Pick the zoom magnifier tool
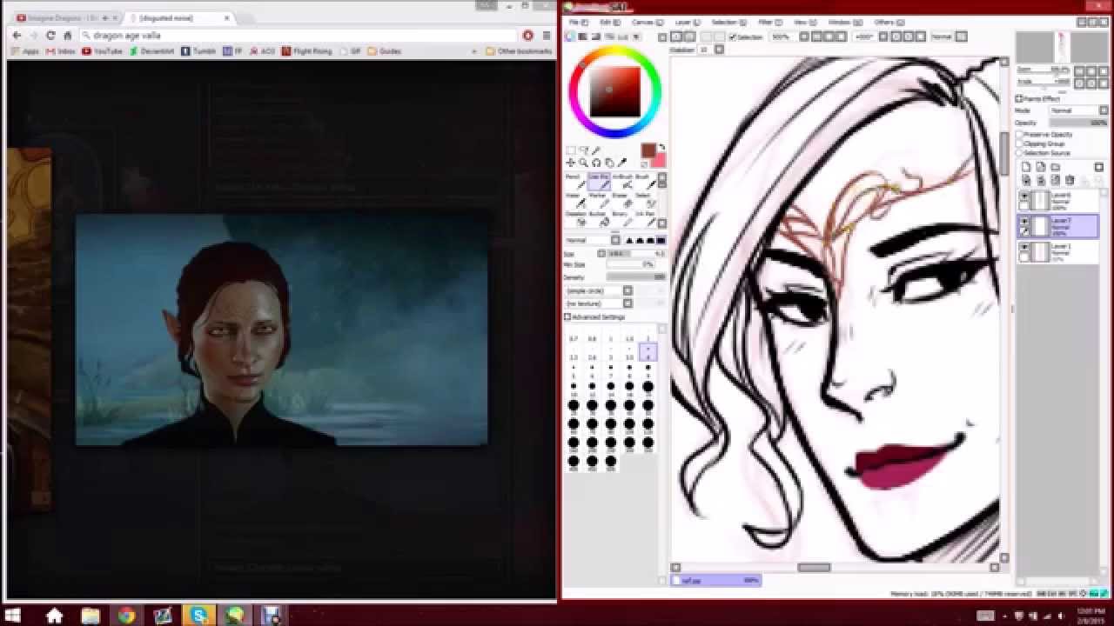 coord(584,163)
